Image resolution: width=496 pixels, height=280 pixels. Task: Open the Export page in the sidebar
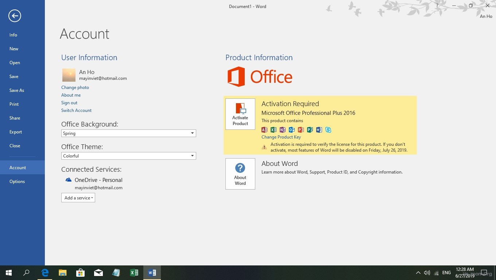pyautogui.click(x=16, y=132)
